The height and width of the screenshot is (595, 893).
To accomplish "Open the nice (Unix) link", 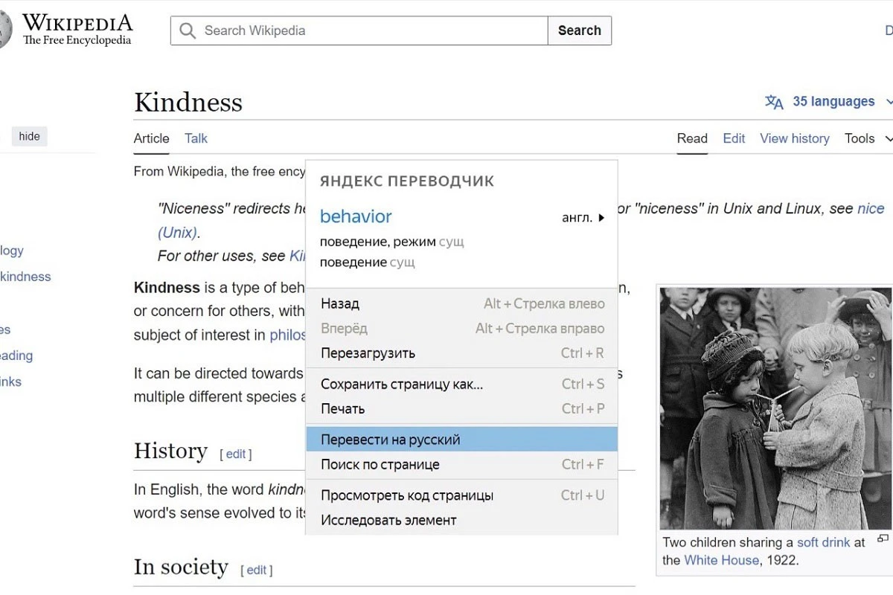I will coord(871,209).
